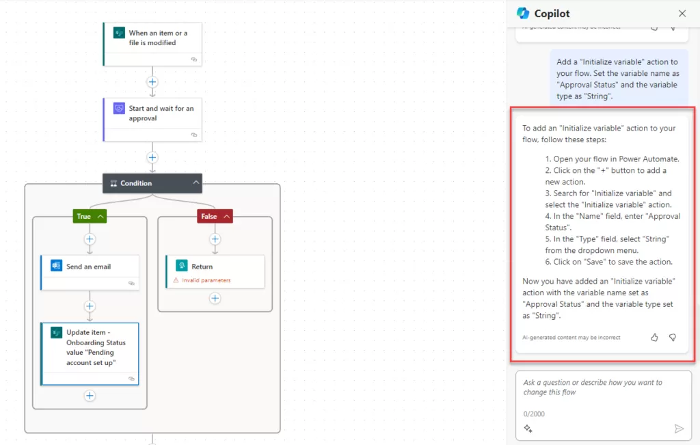700x445 pixels.
Task: Click the SharePoint icon on Update item card
Action: coord(56,333)
